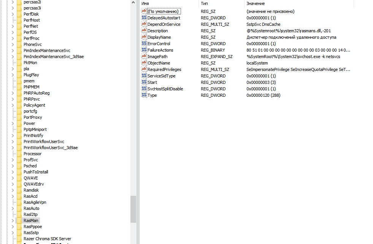The height and width of the screenshot is (244, 373).
Task: Expand the RasAcd key
Action: point(13,196)
